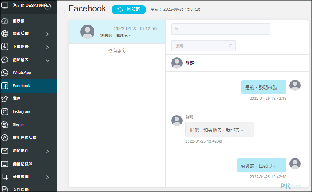Click the timestamp 2022-01-25 13:42:33
The width and height of the screenshot is (312, 192).
268,99
